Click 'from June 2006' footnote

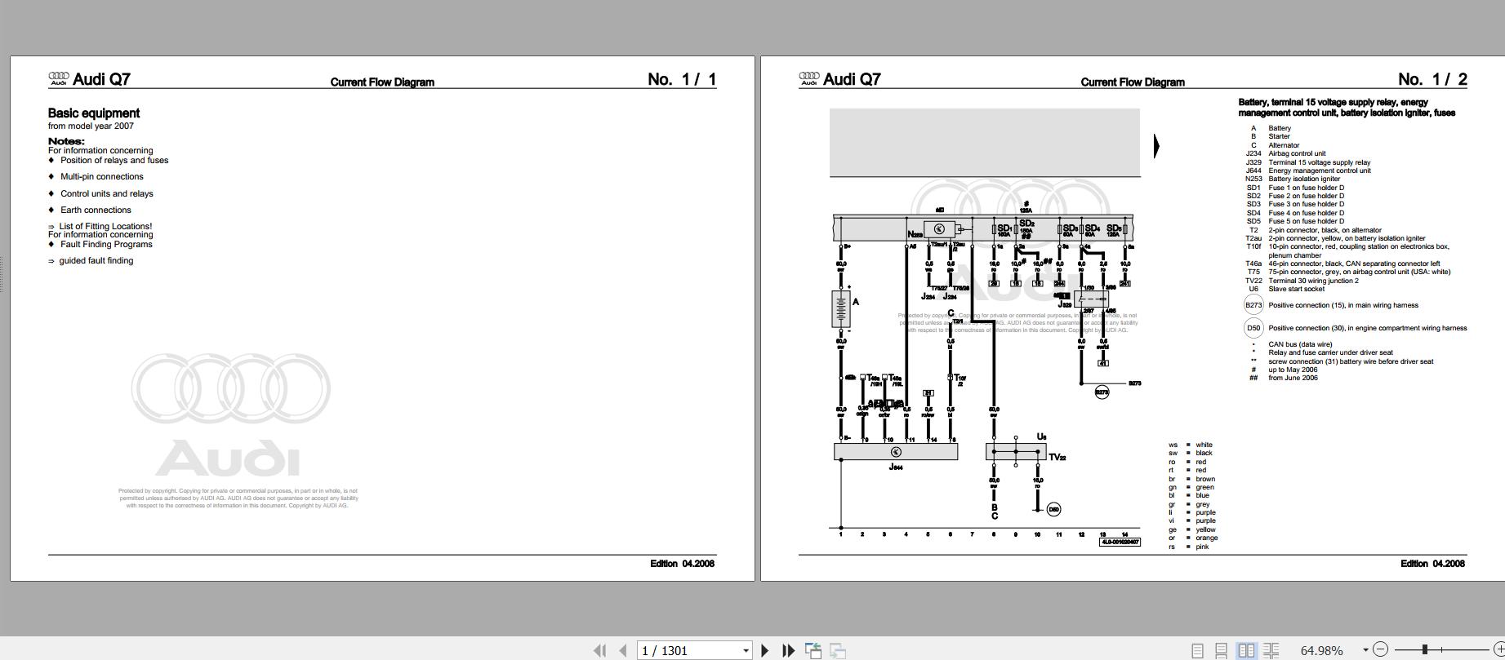tap(1293, 378)
